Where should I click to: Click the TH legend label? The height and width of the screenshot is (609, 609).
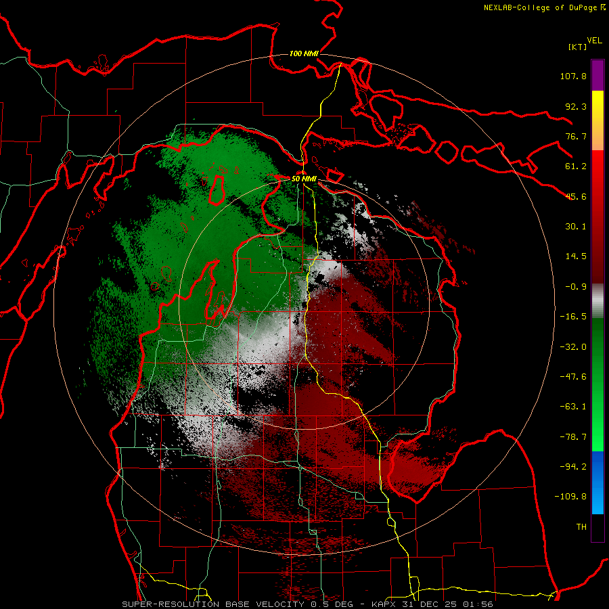click(x=581, y=527)
